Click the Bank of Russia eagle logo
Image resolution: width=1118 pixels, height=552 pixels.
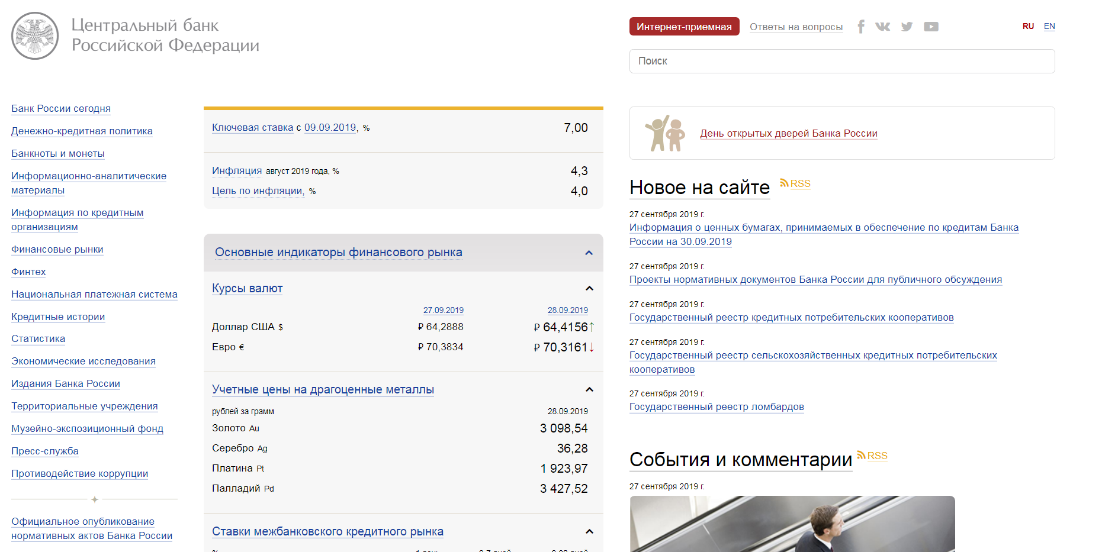coord(35,35)
